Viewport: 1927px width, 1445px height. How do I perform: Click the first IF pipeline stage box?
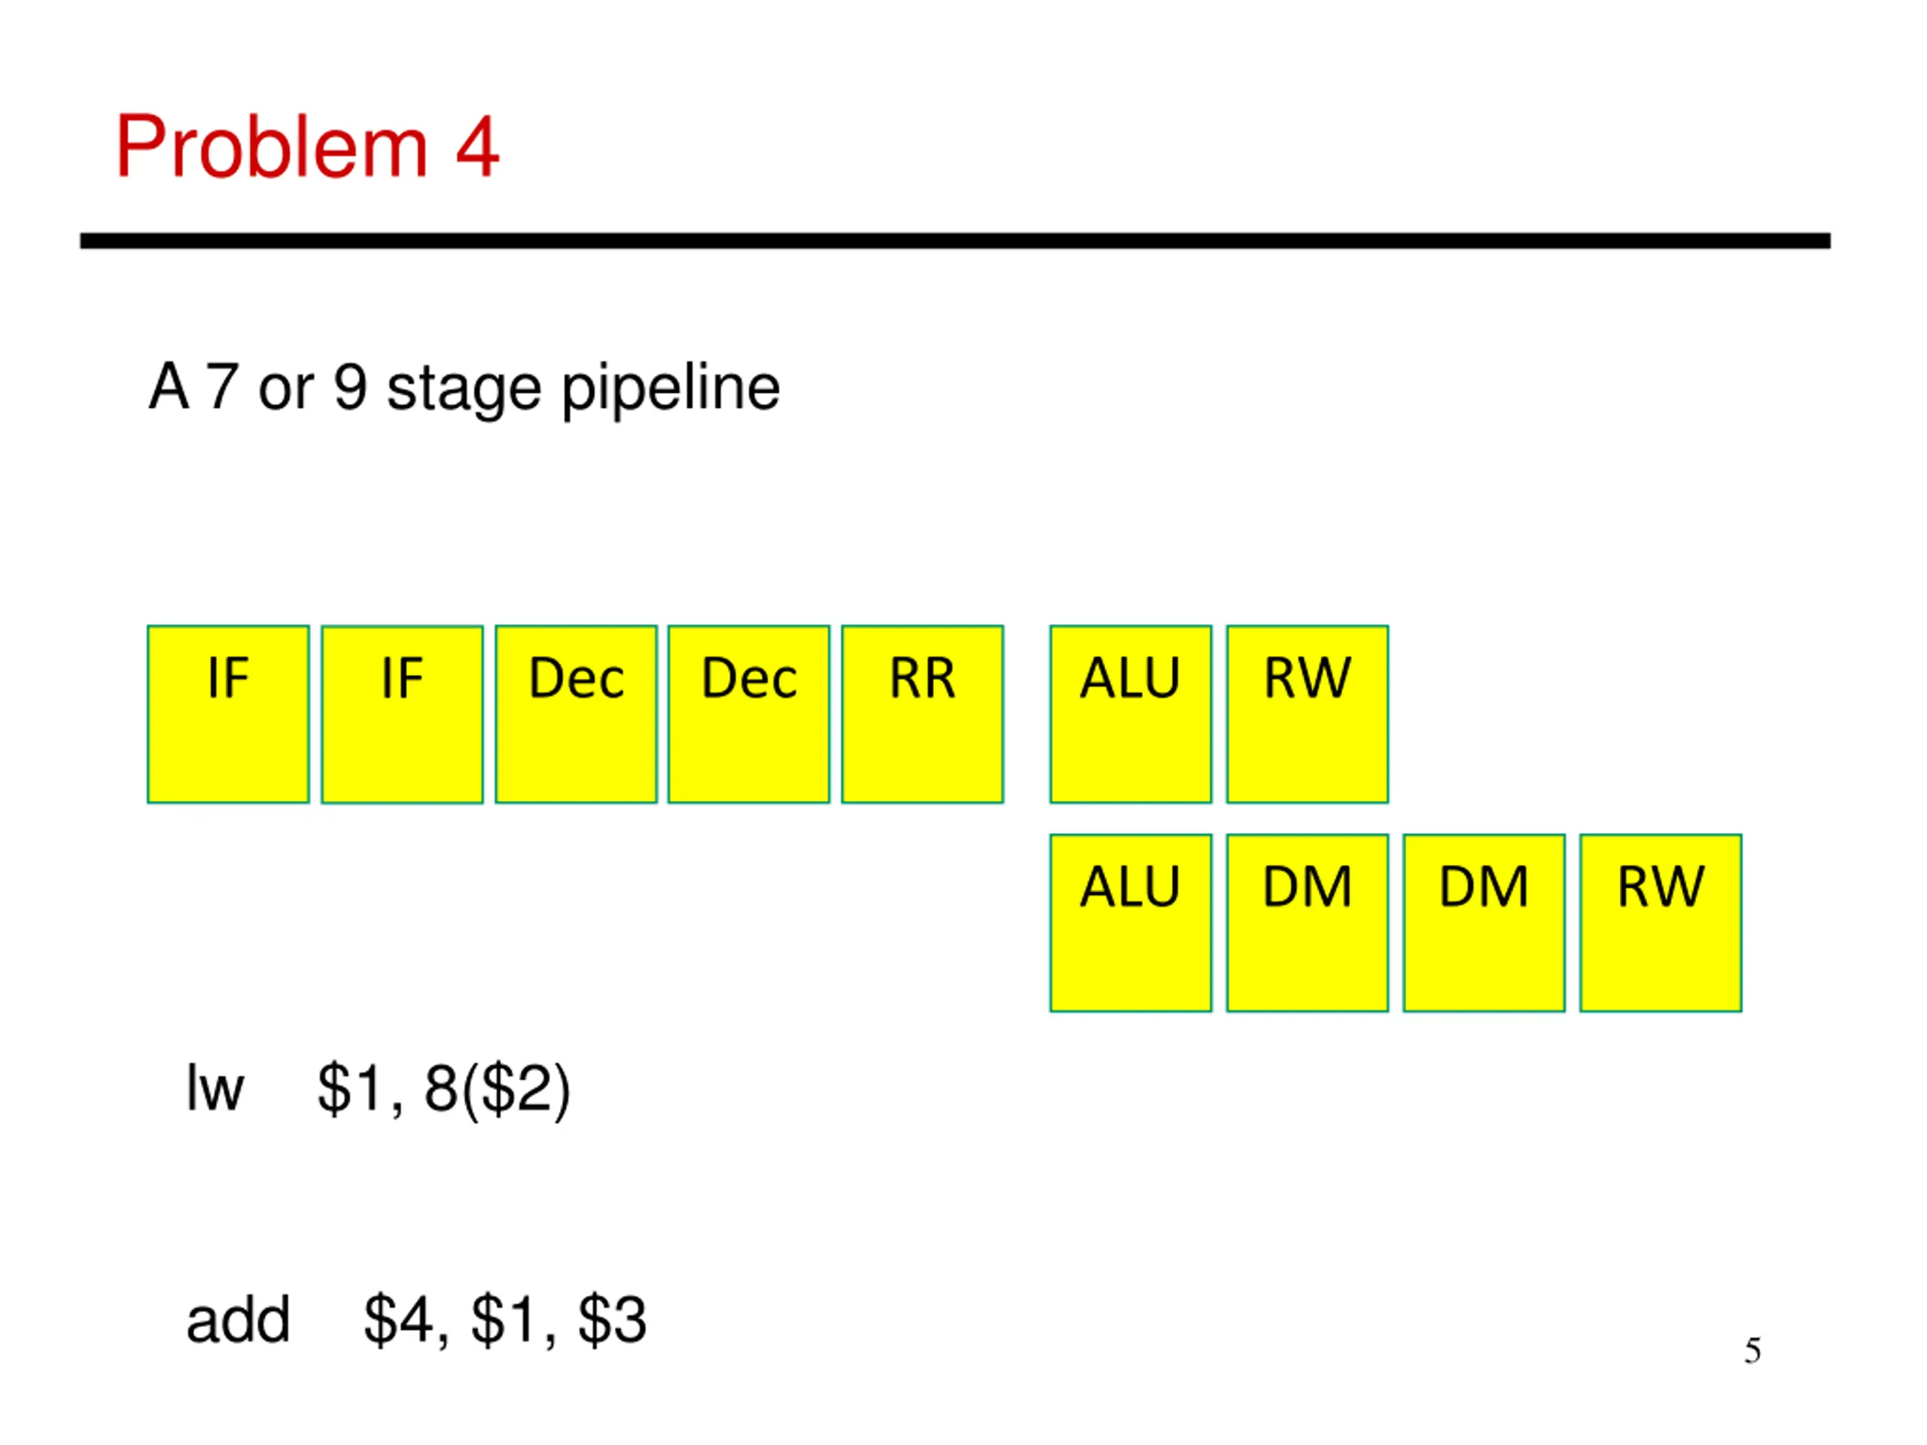pyautogui.click(x=228, y=714)
